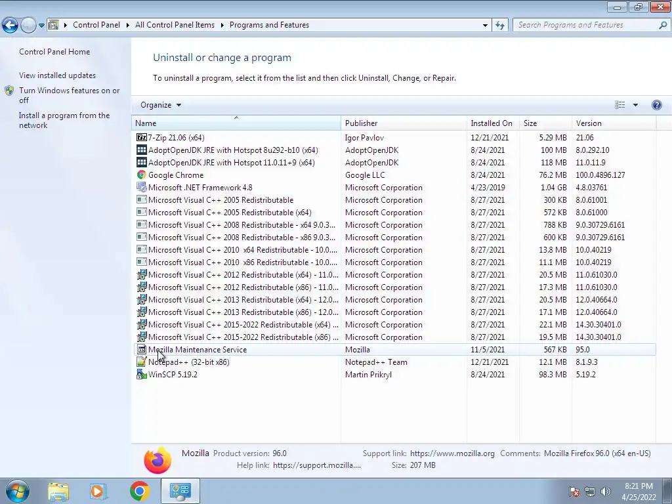Screen dimensions: 672x504
Task: Click the Notepad++ program icon
Action: (142, 362)
